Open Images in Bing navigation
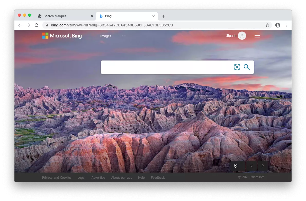 point(105,36)
